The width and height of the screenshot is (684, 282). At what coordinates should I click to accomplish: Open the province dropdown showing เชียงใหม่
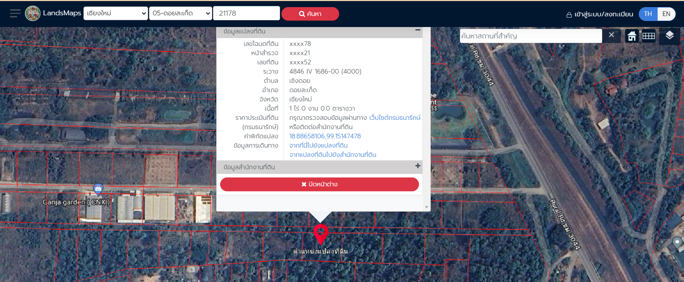tap(116, 14)
